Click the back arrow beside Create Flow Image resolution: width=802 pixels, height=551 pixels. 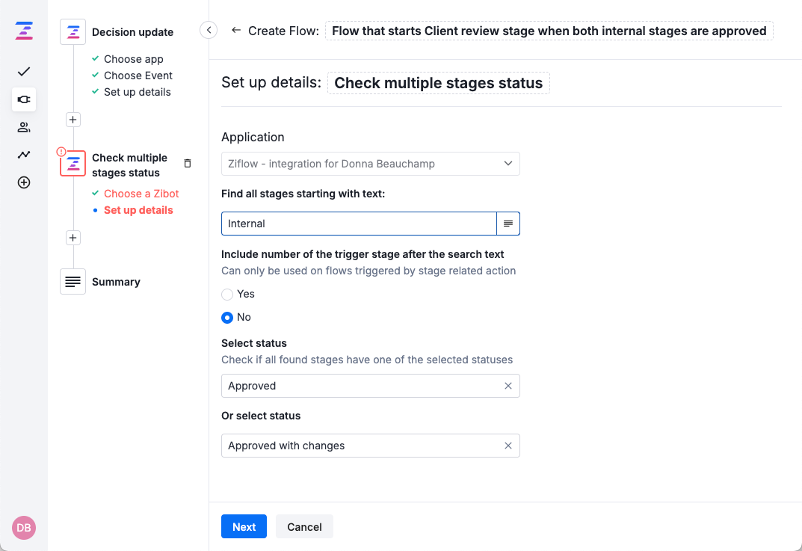(x=236, y=31)
